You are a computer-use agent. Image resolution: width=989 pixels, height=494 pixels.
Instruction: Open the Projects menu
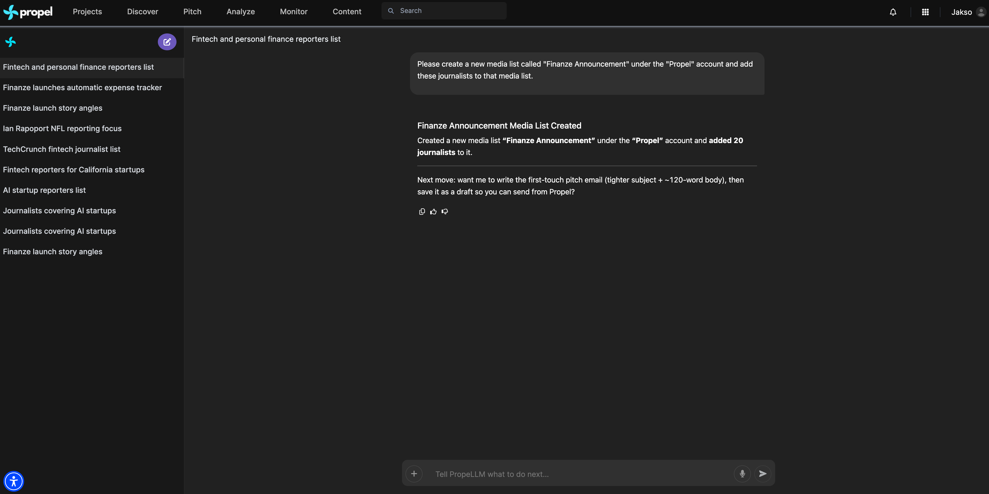[87, 11]
